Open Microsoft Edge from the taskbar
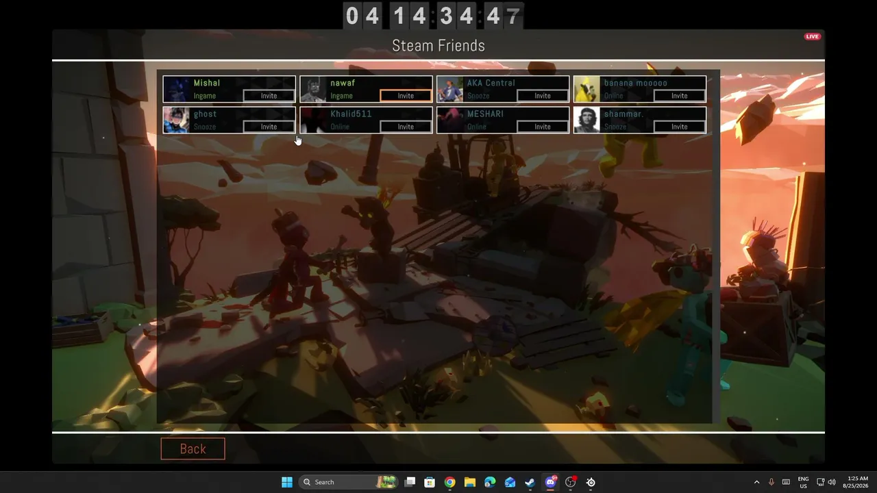The width and height of the screenshot is (877, 493). (x=490, y=482)
